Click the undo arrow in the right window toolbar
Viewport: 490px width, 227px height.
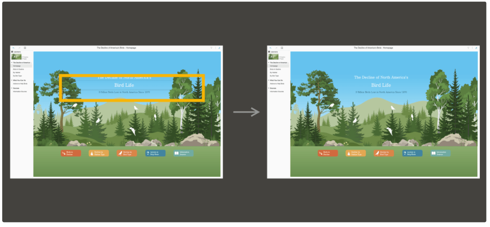click(x=270, y=48)
